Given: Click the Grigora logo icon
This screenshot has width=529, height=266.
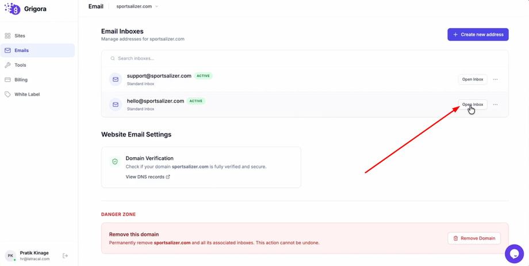Looking at the screenshot, I should pos(12,9).
